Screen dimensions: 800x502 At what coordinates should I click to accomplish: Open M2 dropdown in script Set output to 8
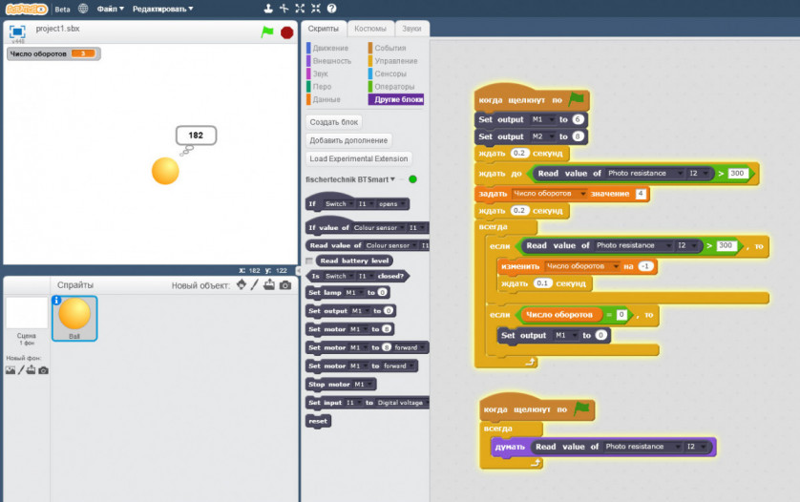[542, 136]
